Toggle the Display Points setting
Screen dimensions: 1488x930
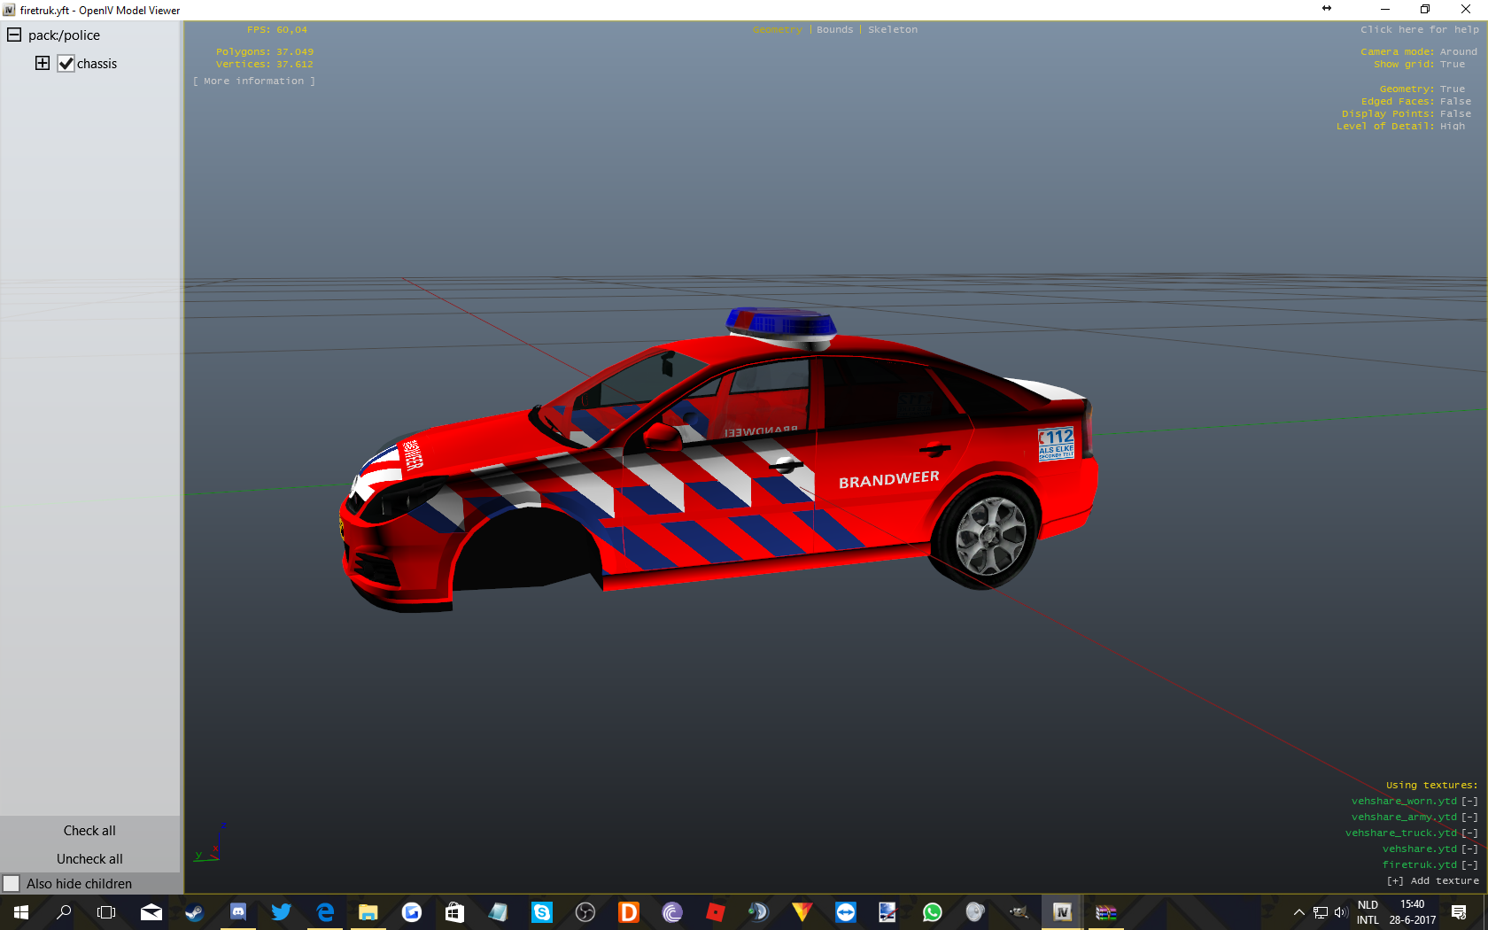1455,113
